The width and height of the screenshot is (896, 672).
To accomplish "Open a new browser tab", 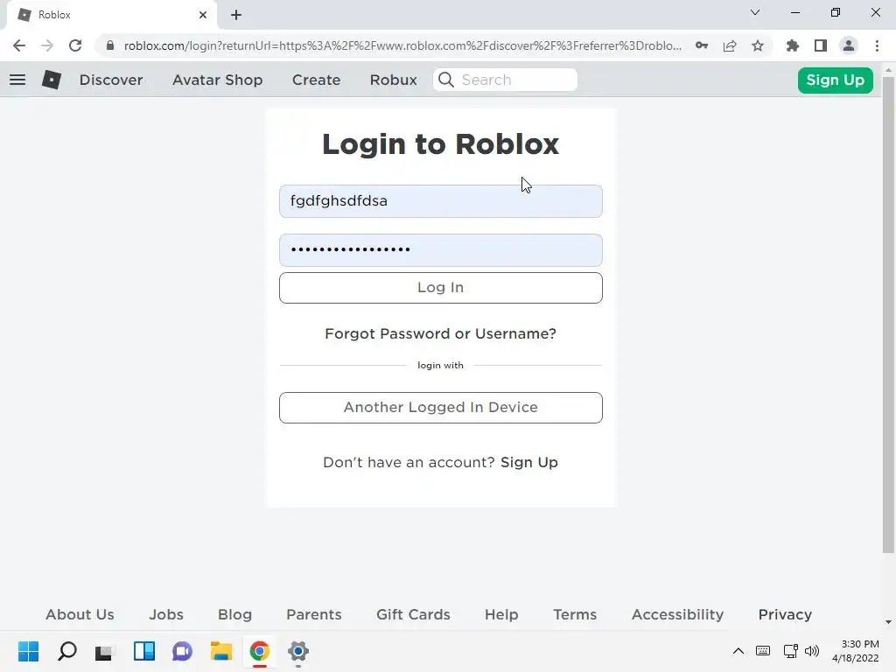I will (x=236, y=15).
